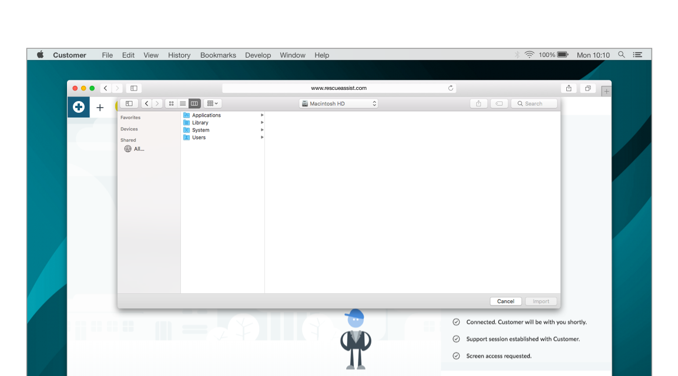Image resolution: width=678 pixels, height=376 pixels.
Task: Click the Devices sidebar heading
Action: pyautogui.click(x=129, y=129)
